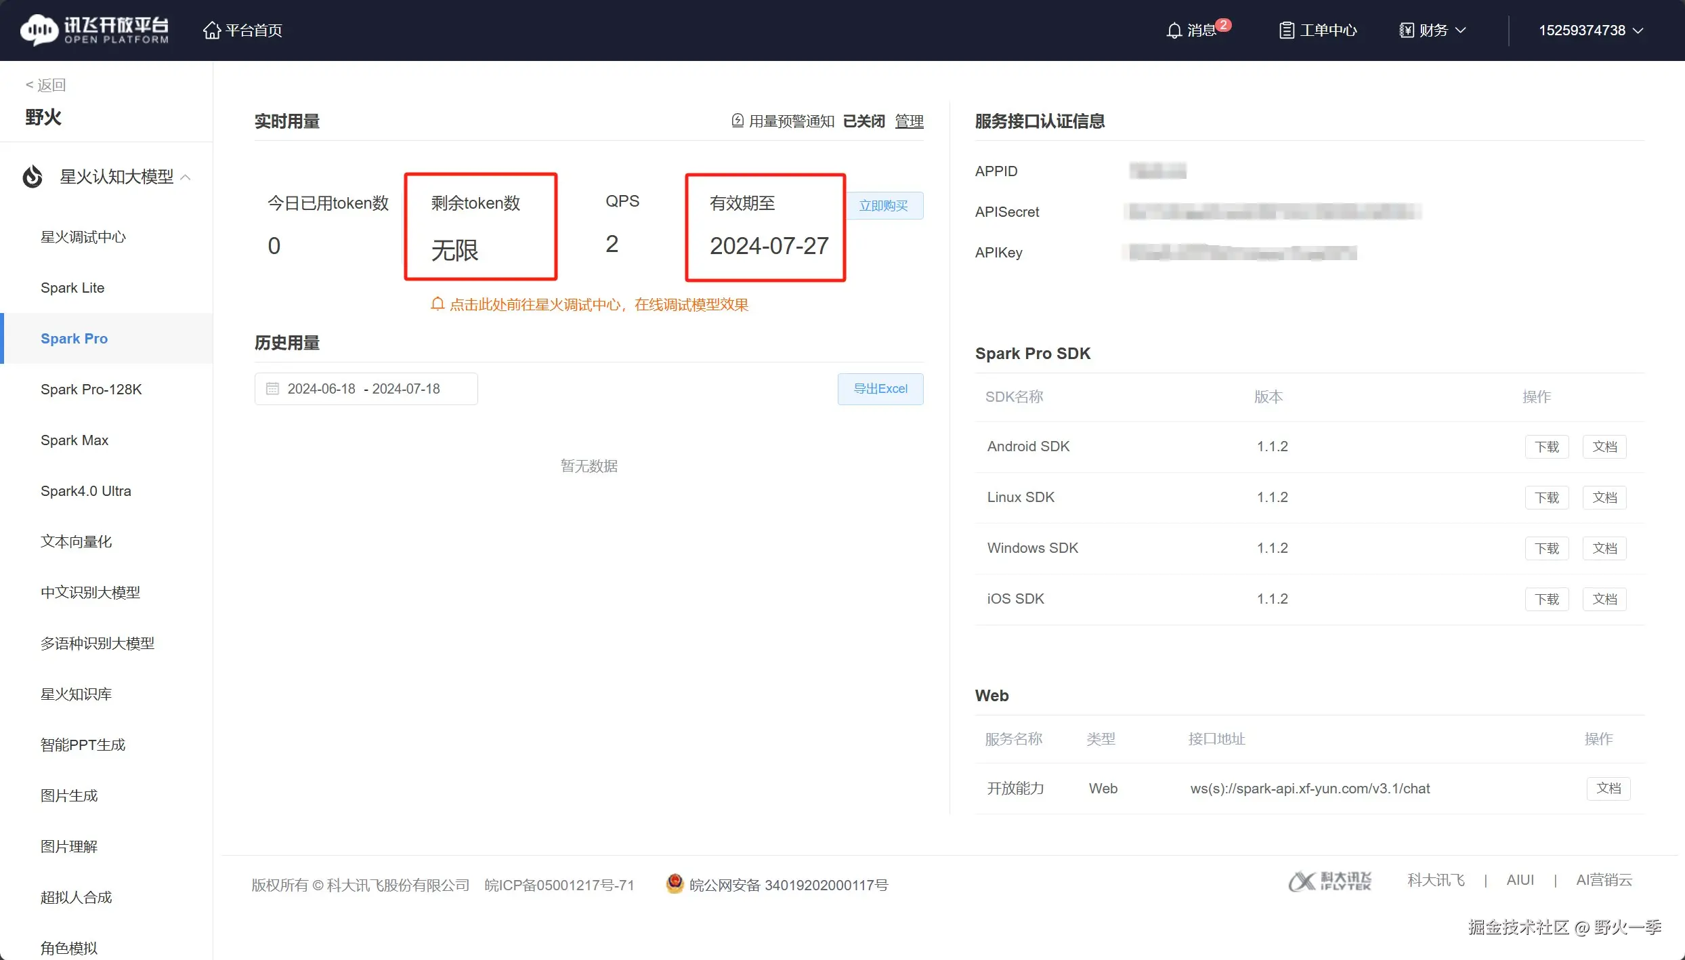Click the 科大讯飞 footer link
1685x960 pixels.
coord(1436,880)
